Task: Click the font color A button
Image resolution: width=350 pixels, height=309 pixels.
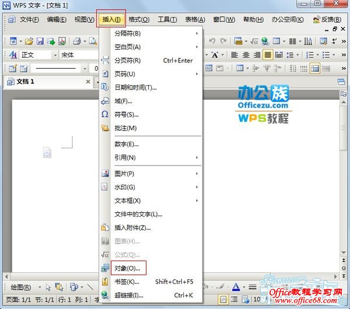Action: point(236,287)
